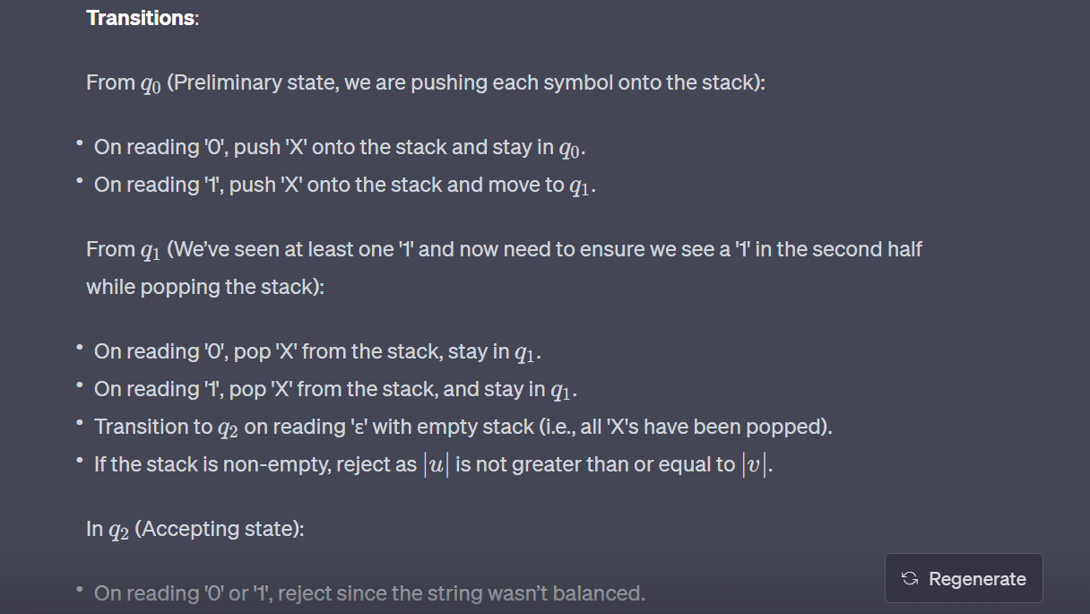Image resolution: width=1090 pixels, height=614 pixels.
Task: Select the bold heading 'Transitions'
Action: [x=137, y=17]
